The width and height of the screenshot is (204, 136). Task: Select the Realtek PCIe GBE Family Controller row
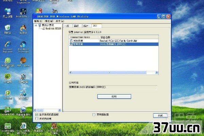114,41
